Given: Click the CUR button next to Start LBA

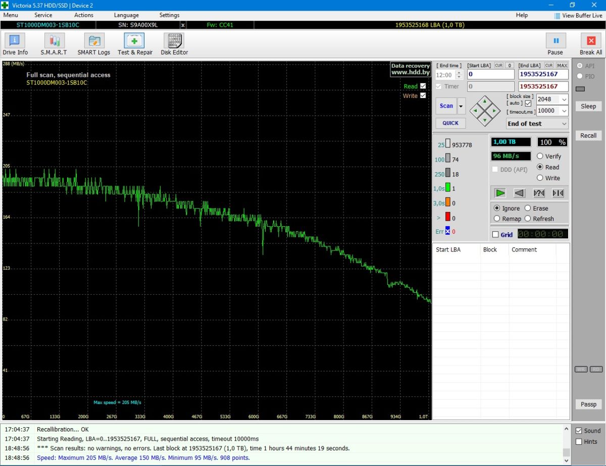Looking at the screenshot, I should 498,66.
